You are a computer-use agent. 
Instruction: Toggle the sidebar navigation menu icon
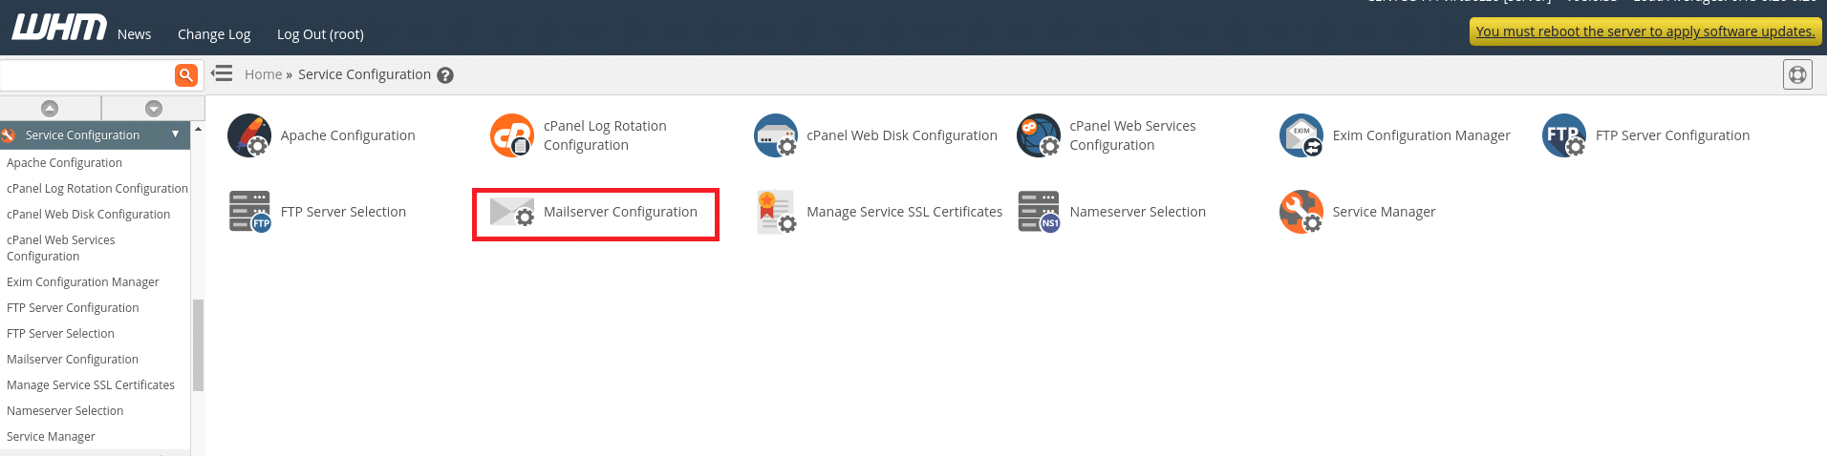(222, 73)
